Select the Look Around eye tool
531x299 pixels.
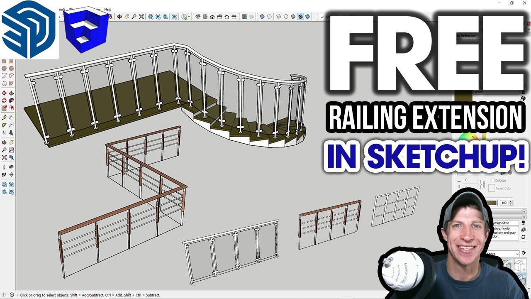pos(12,166)
